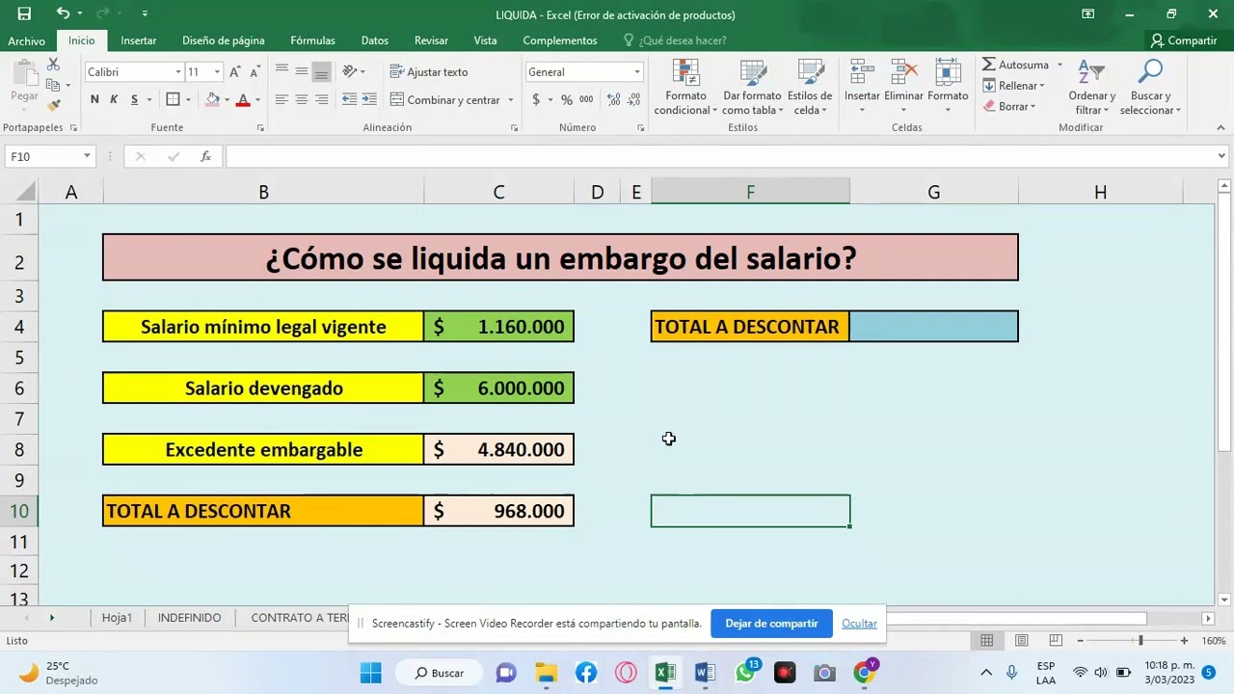Viewport: 1234px width, 694px height.
Task: Click increase decimal places icon
Action: (611, 99)
